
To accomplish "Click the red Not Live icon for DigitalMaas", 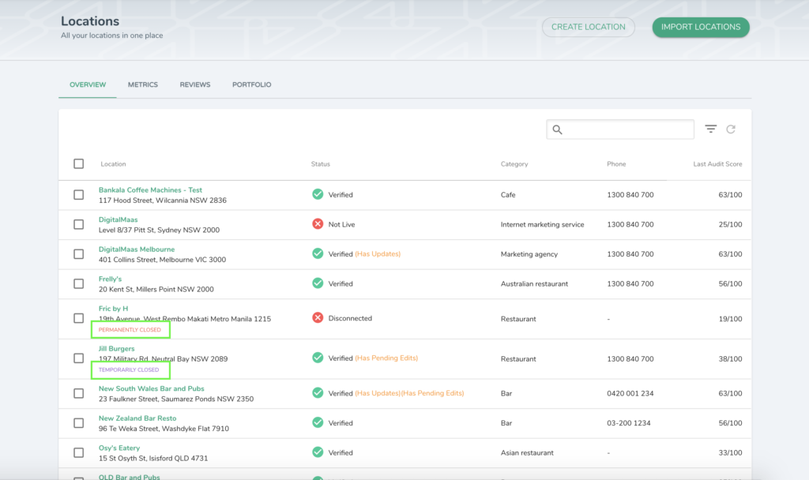I will pyautogui.click(x=318, y=223).
